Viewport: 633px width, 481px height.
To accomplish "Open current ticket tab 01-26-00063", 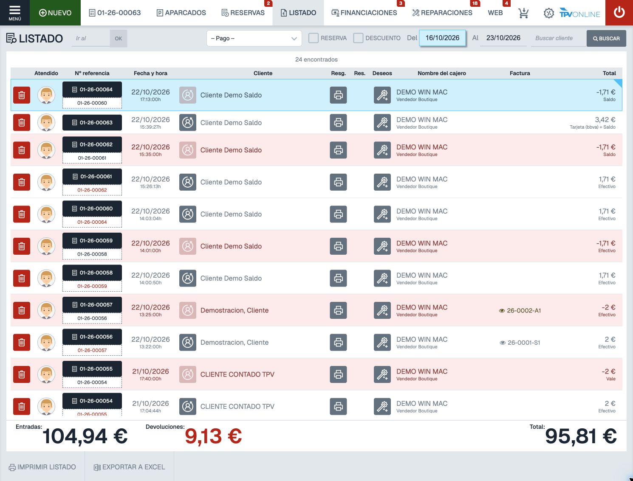I will 115,13.
